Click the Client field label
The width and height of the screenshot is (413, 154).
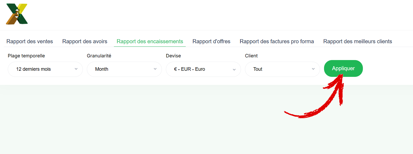pyautogui.click(x=251, y=56)
